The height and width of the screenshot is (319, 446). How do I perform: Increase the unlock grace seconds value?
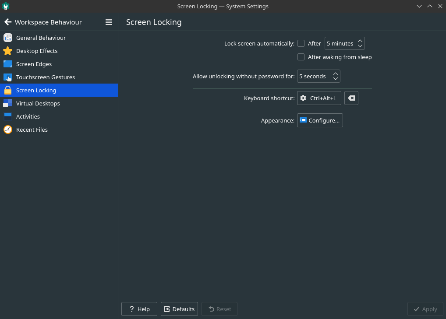coord(336,74)
